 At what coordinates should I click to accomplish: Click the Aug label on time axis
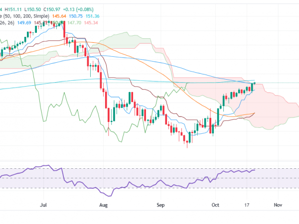click(x=103, y=204)
